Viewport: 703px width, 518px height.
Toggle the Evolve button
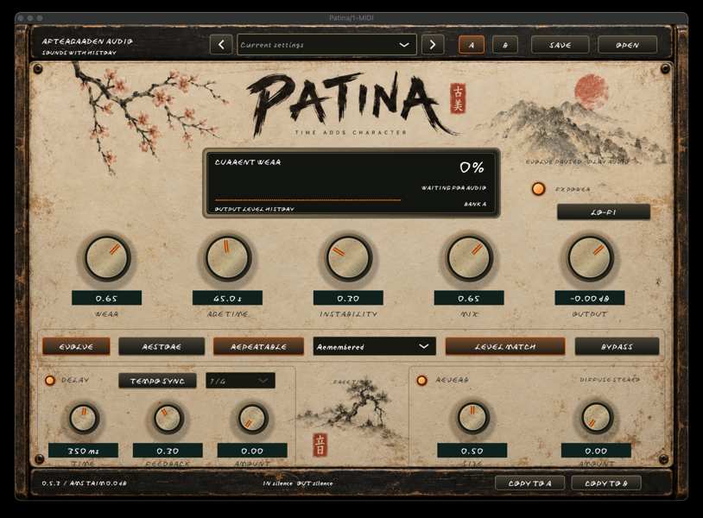tap(76, 346)
